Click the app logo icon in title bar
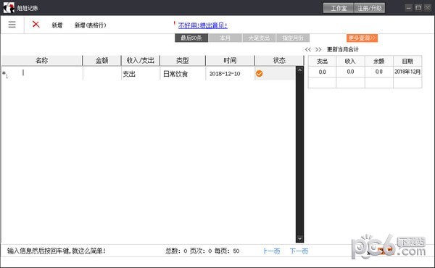Image resolution: width=435 pixels, height=268 pixels. click(x=9, y=8)
